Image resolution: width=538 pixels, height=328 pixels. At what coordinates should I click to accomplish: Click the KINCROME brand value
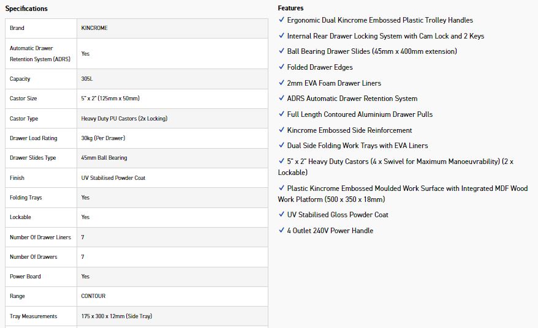[94, 28]
